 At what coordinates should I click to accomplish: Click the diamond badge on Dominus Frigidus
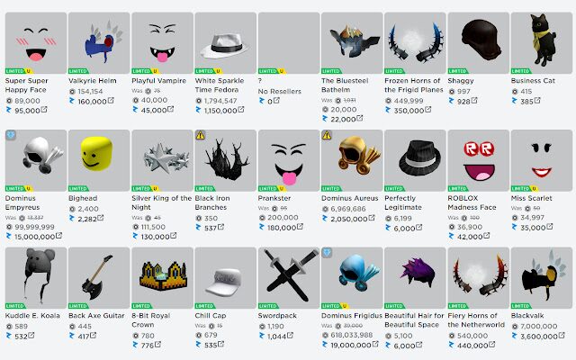coord(327,253)
